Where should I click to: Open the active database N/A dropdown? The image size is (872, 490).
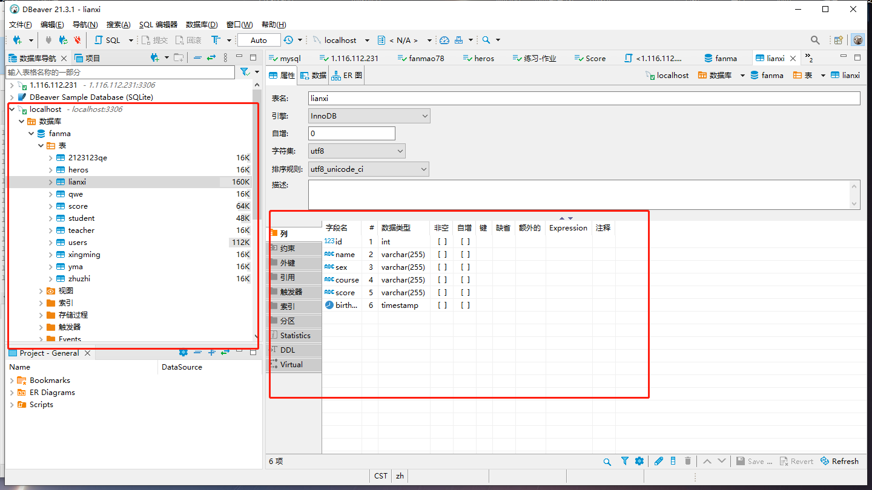tap(405, 40)
